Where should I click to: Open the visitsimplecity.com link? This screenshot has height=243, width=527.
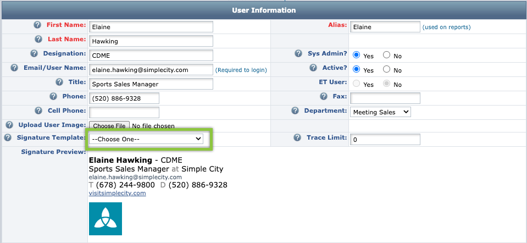[x=117, y=194]
